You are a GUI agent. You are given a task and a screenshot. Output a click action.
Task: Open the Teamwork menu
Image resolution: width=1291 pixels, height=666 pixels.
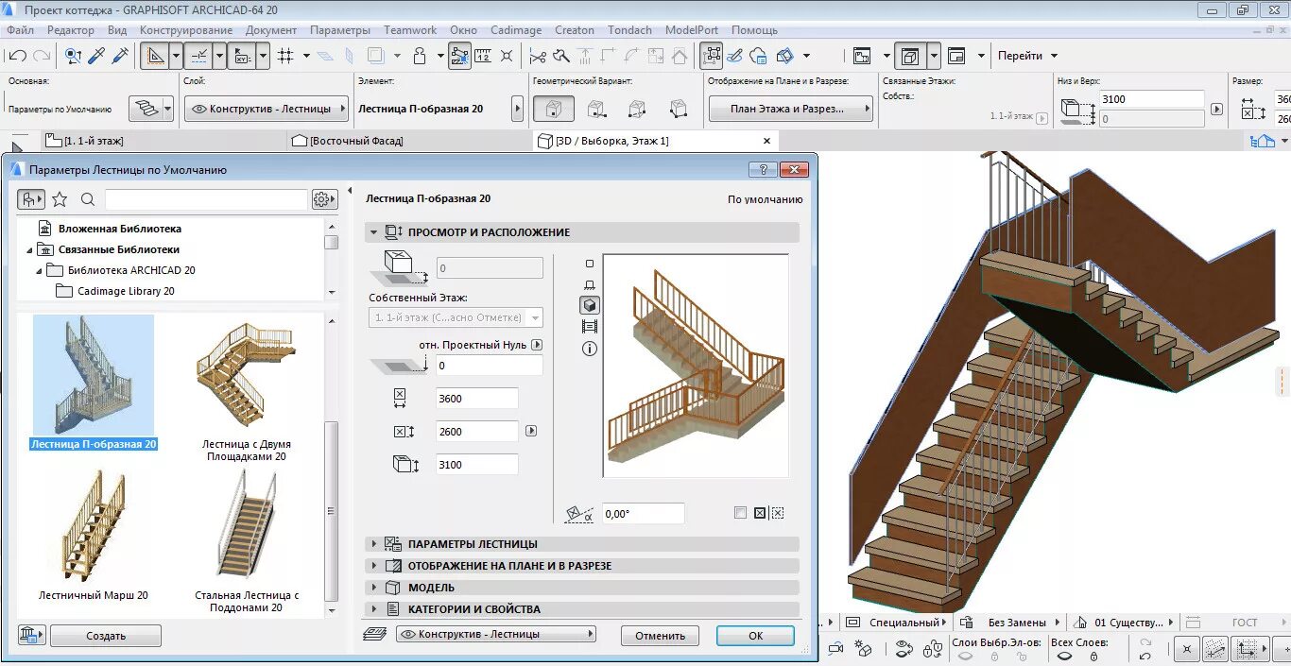[x=410, y=30]
